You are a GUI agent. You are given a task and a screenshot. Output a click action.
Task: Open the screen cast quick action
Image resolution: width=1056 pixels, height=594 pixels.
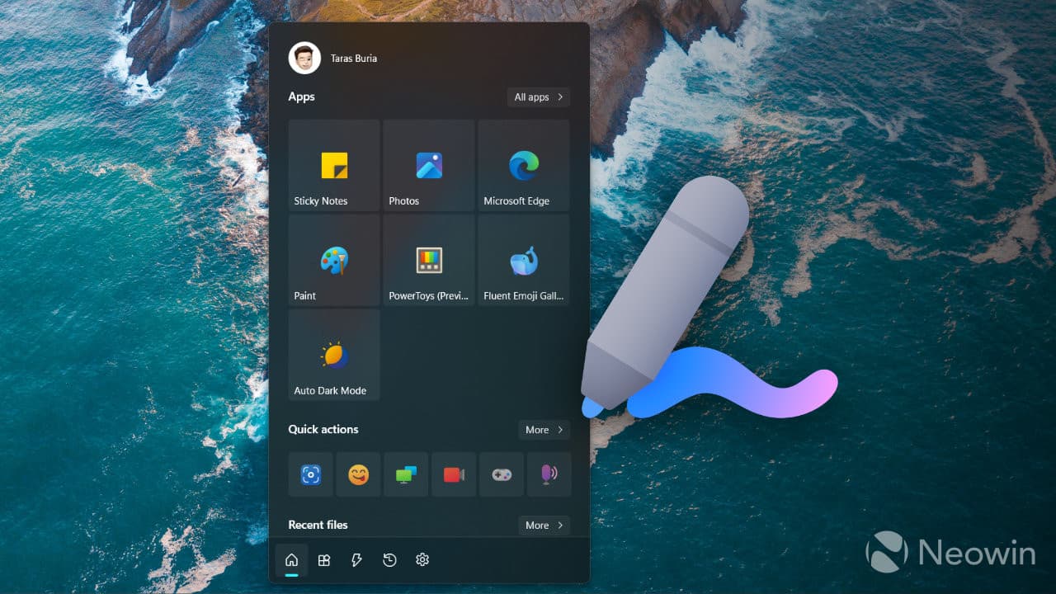point(406,474)
